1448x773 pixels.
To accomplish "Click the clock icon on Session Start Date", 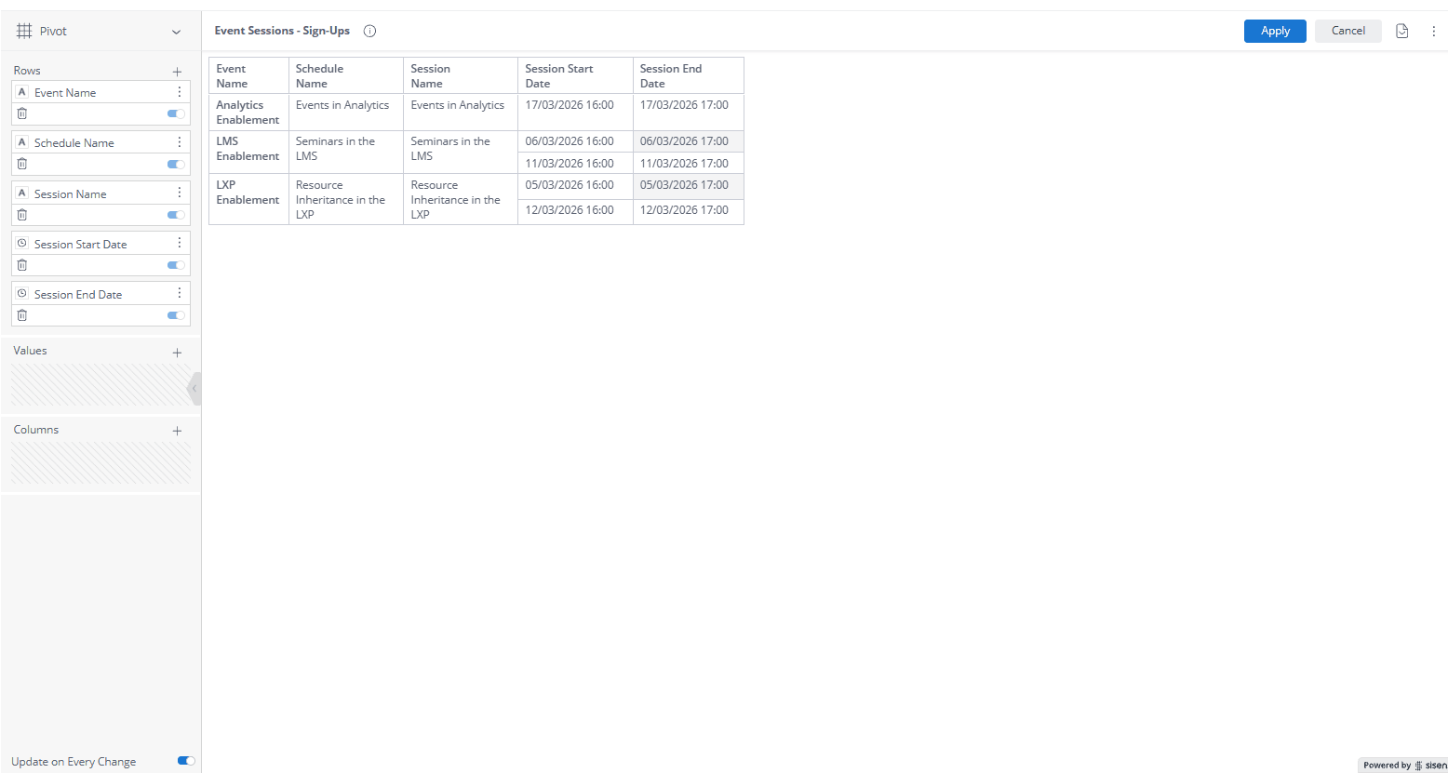I will coord(20,243).
